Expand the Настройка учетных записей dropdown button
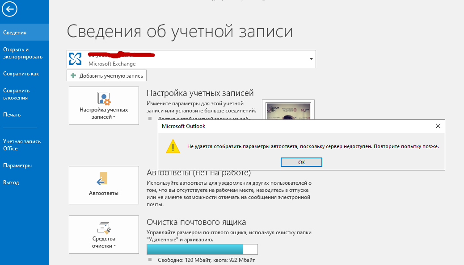Screen dimensions: 464x265 [x=104, y=106]
